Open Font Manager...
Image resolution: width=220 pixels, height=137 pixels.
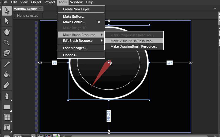81,48
